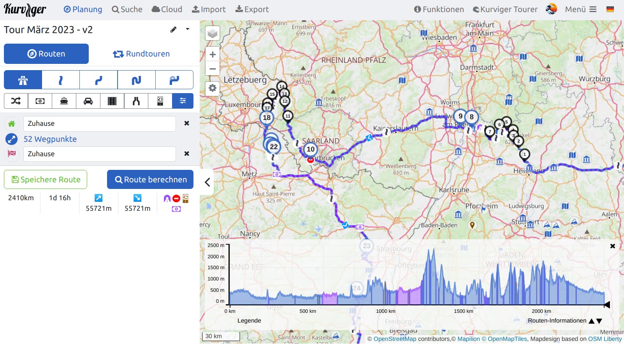Image resolution: width=624 pixels, height=344 pixels.
Task: Click waypoint marker 8 on map
Action: (472, 117)
